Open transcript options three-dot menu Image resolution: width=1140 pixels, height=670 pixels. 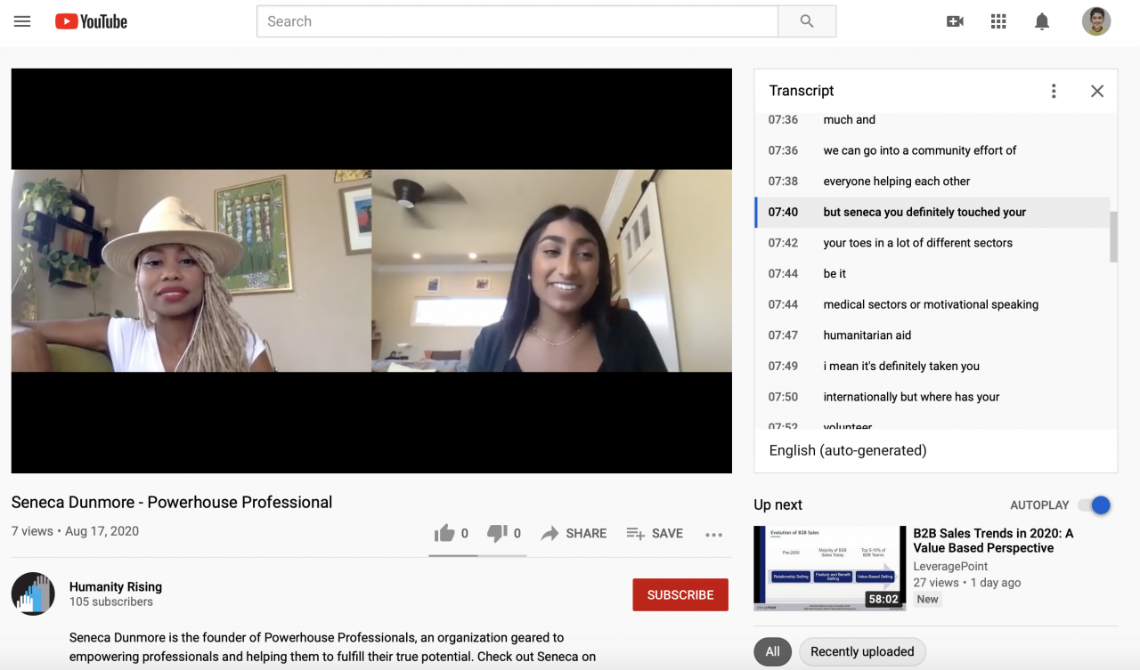pyautogui.click(x=1054, y=91)
